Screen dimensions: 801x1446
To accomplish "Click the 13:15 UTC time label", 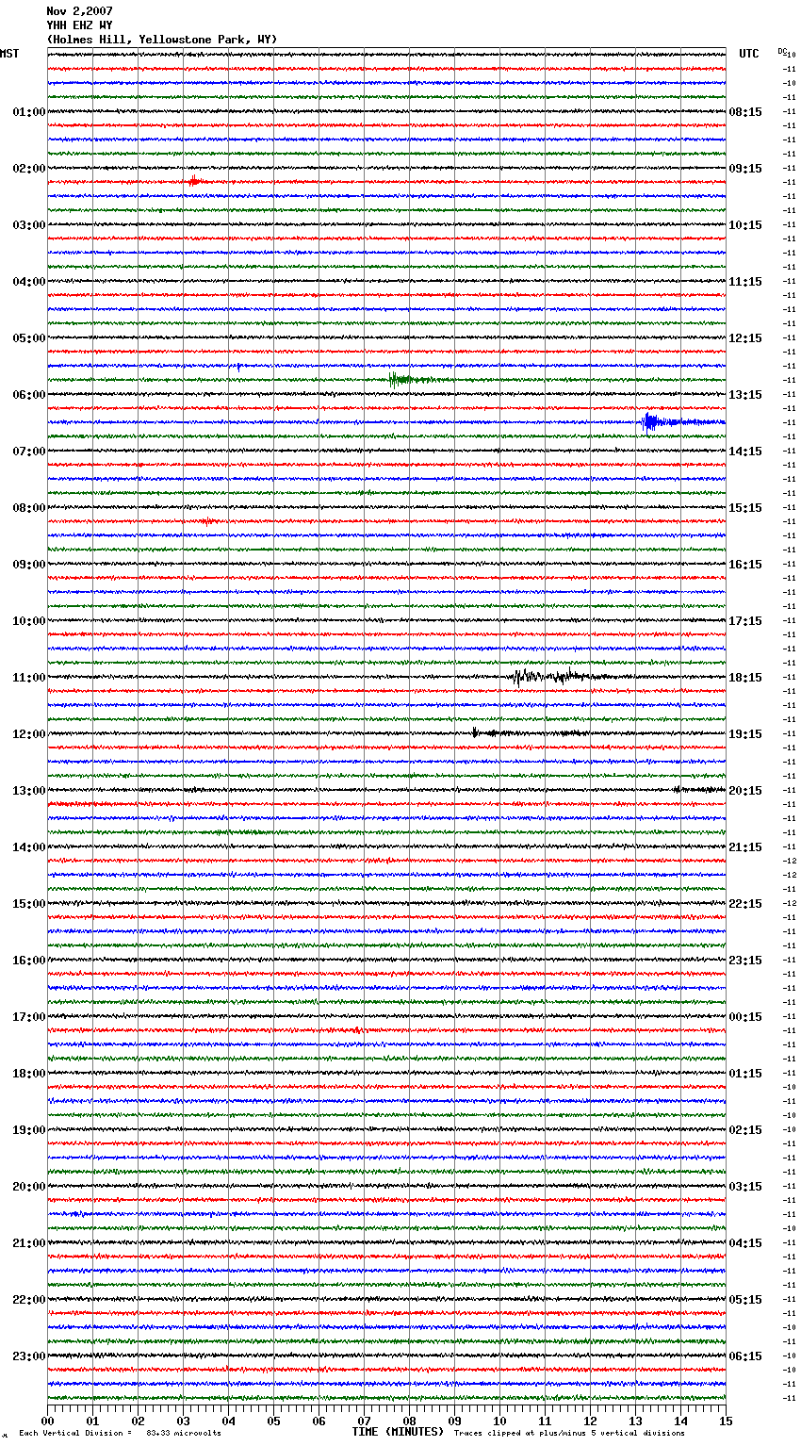I will (745, 395).
